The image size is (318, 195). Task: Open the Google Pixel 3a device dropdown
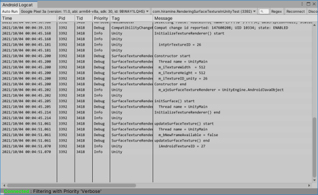tap(85, 11)
